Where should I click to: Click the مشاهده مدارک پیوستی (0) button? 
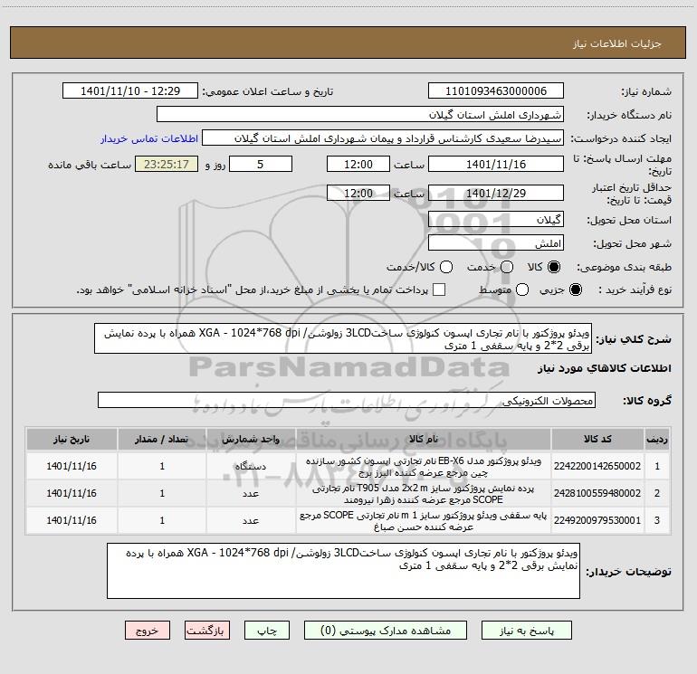(386, 631)
